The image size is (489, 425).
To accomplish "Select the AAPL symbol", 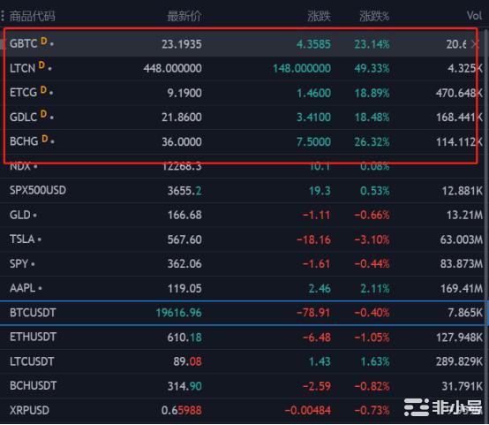I will click(22, 288).
